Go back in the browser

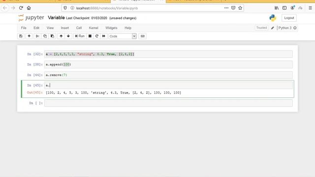click(5, 8)
